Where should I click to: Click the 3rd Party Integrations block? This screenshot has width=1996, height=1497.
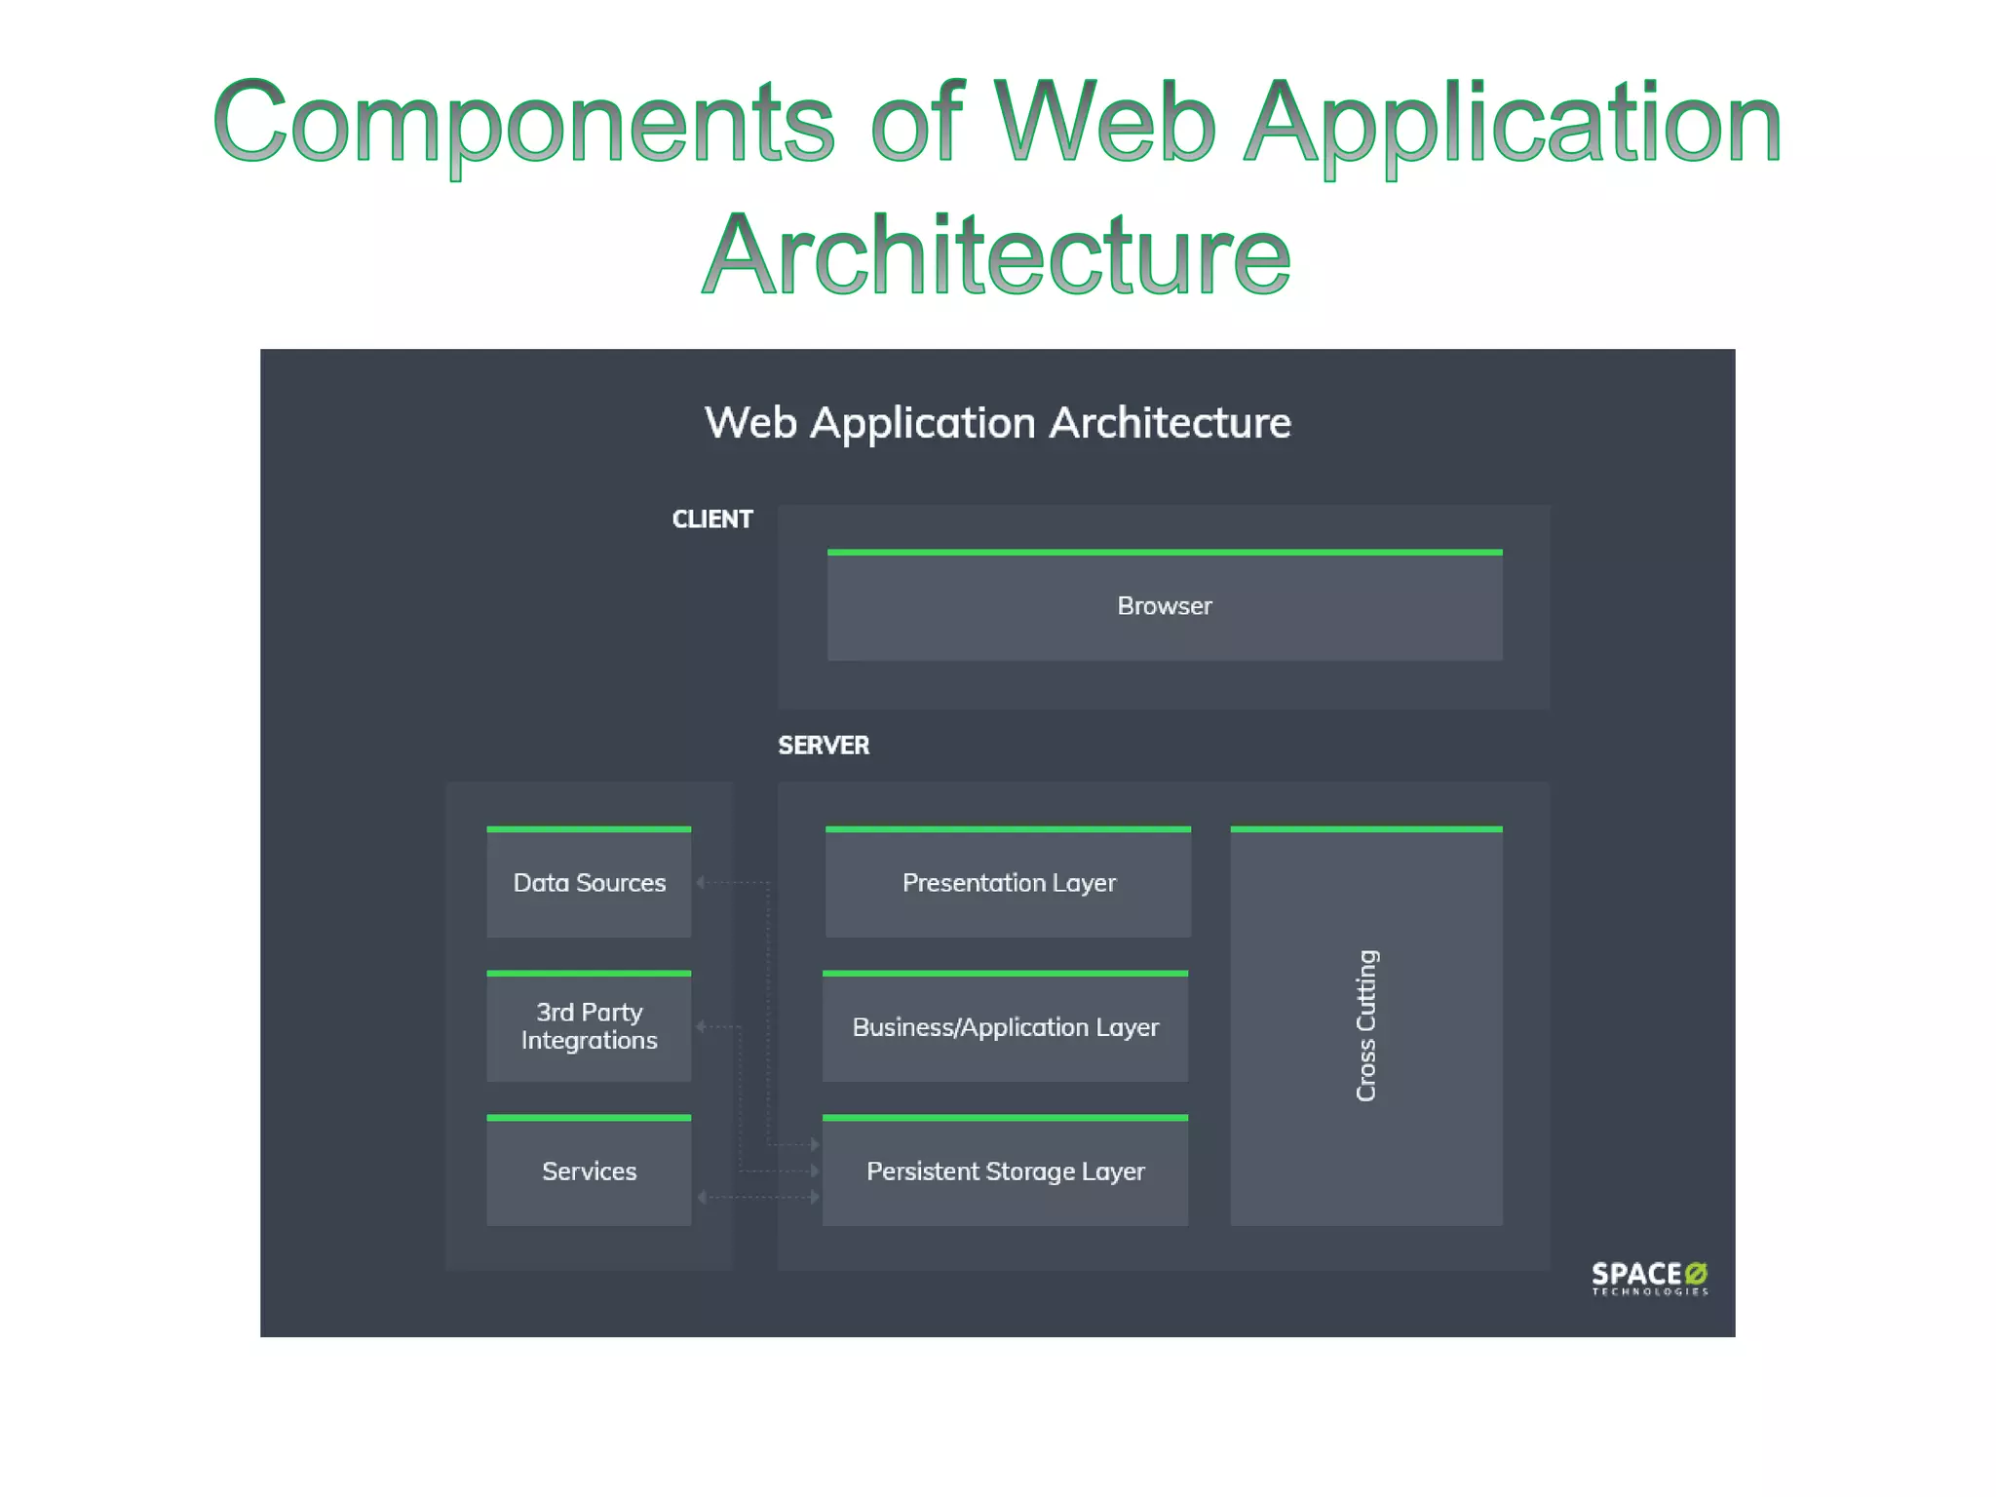point(589,1026)
